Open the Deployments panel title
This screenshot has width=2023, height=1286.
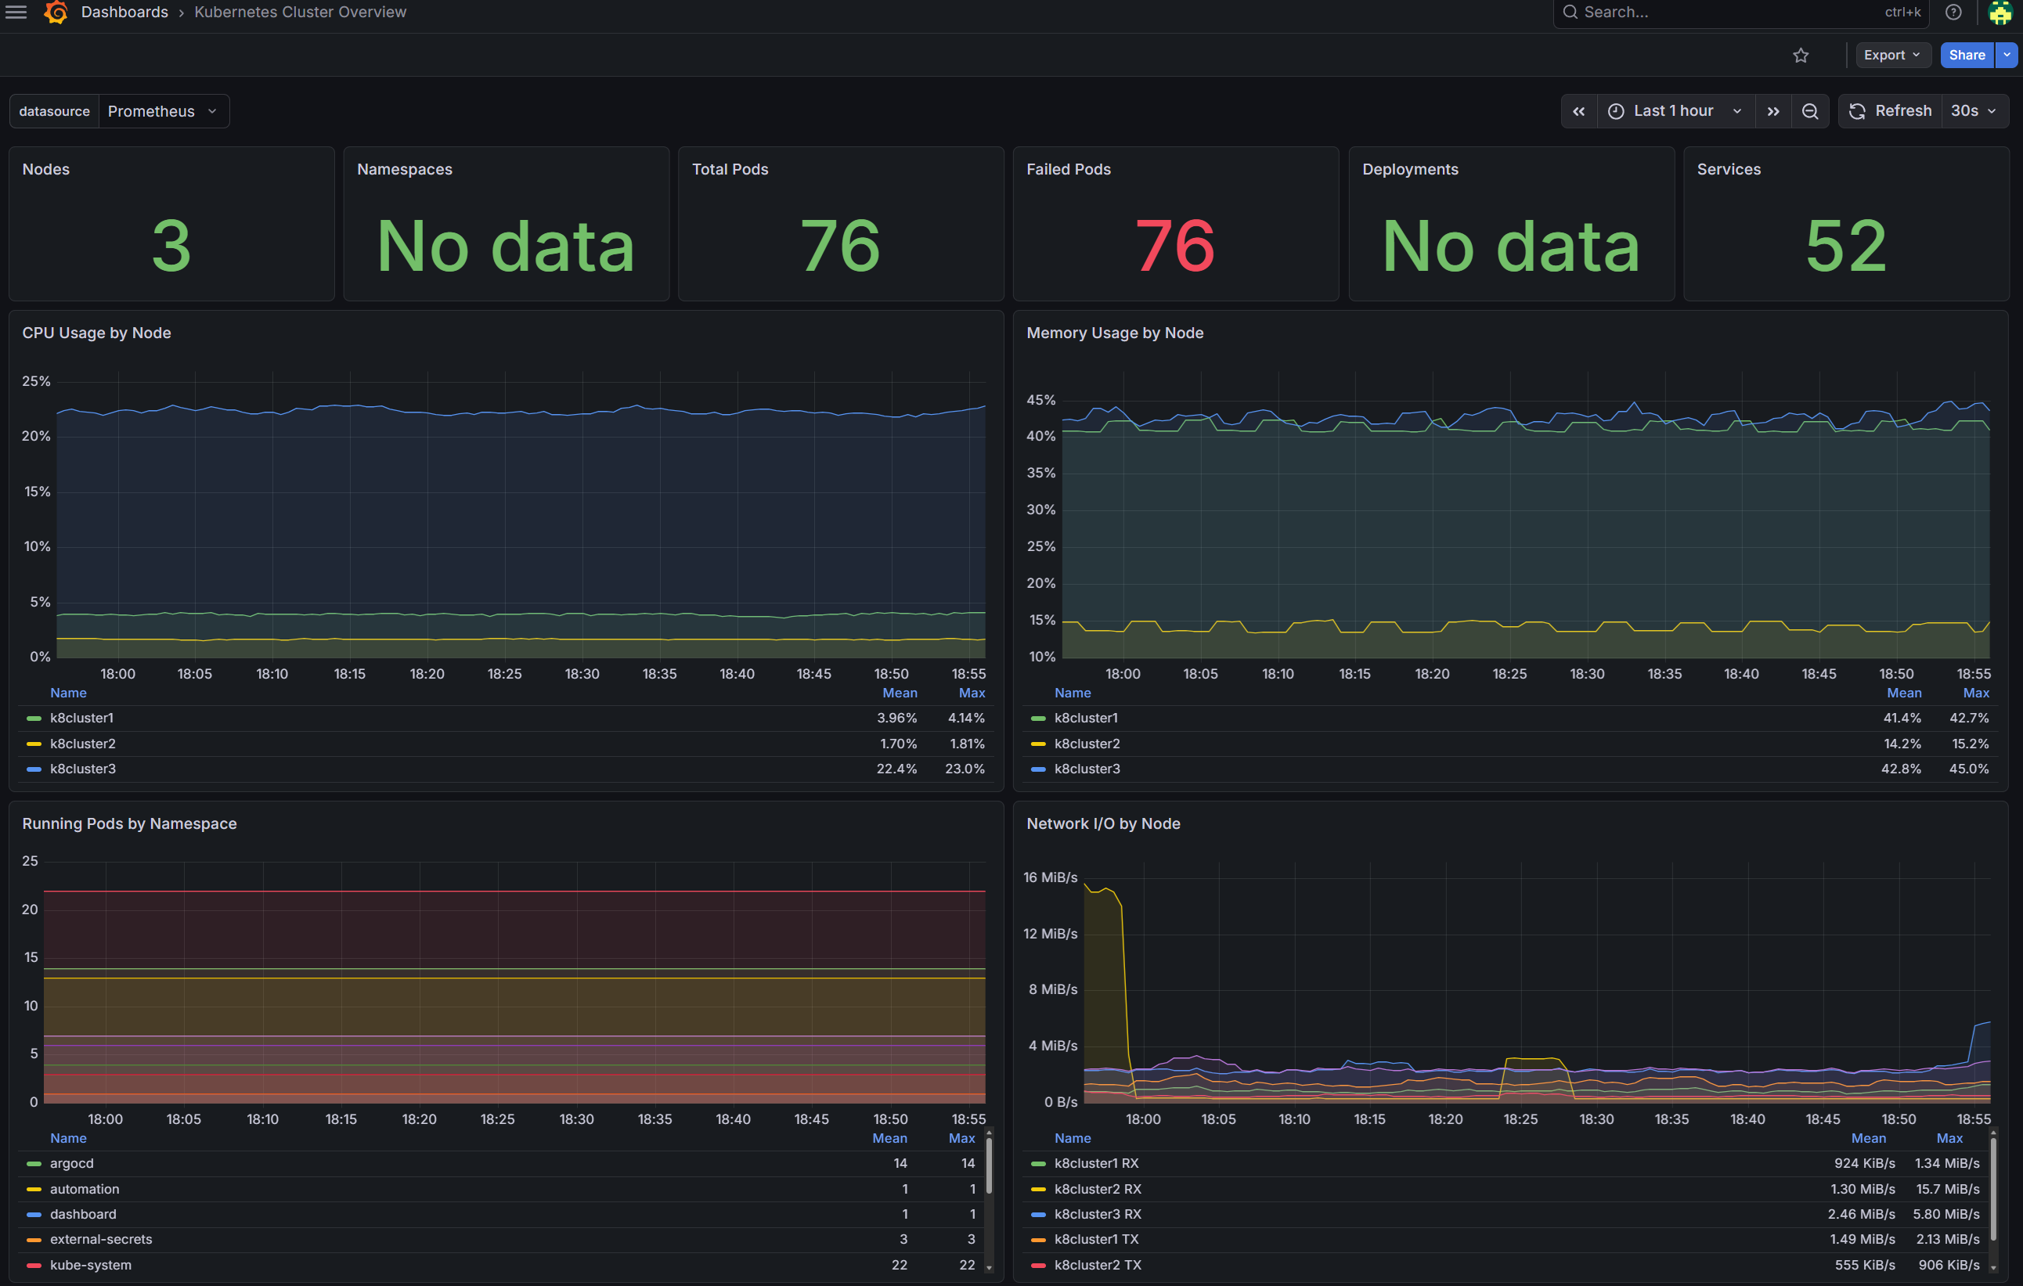(1410, 169)
